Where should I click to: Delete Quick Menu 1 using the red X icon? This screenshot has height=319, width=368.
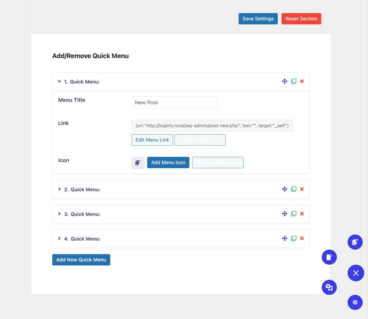(x=302, y=81)
